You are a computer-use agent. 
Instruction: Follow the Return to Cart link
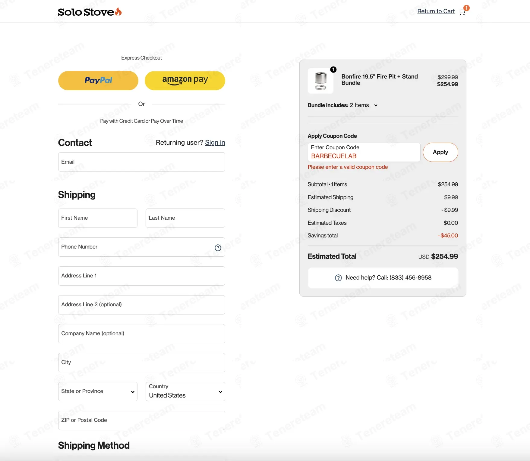[x=436, y=11]
